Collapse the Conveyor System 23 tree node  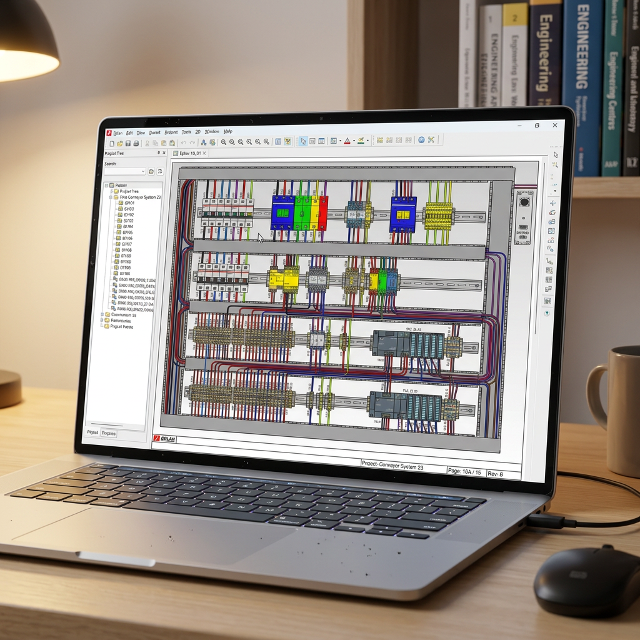tap(111, 197)
